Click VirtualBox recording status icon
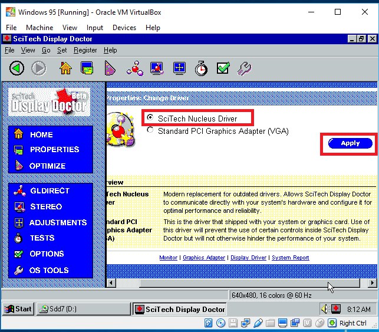The image size is (379, 332). pyautogui.click(x=295, y=323)
